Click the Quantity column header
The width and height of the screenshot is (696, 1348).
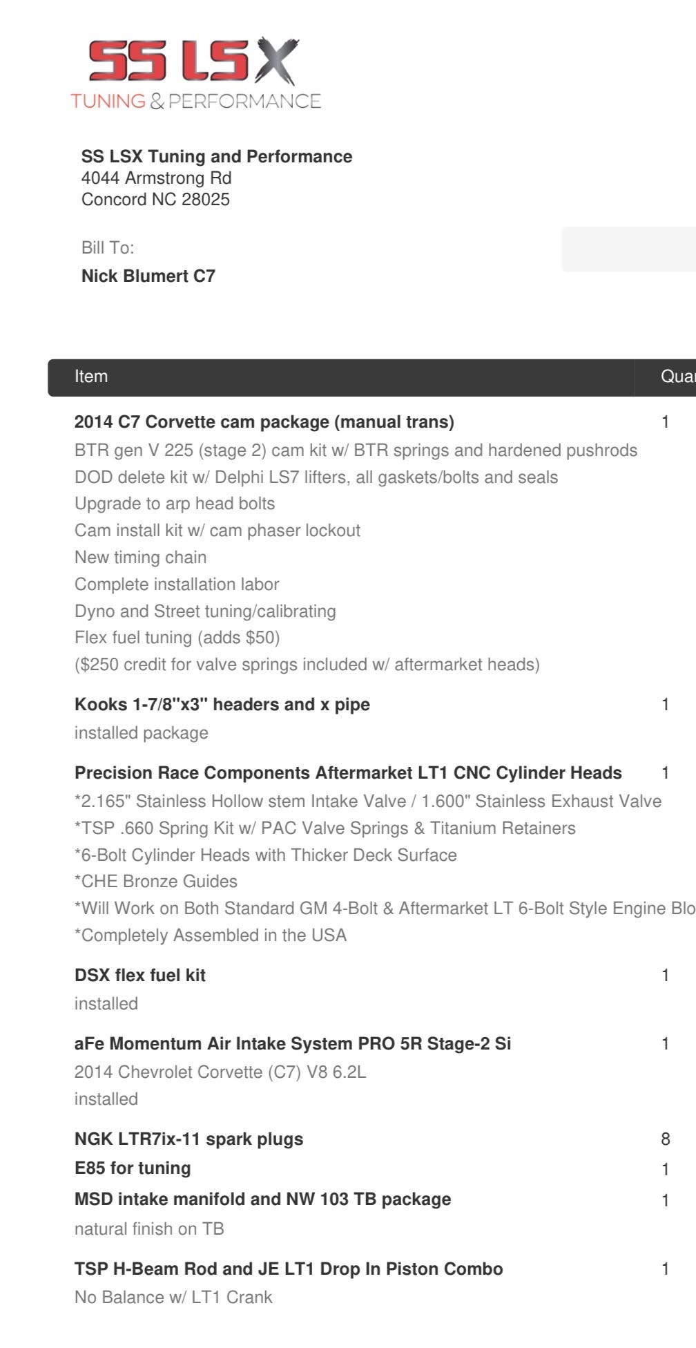678,377
